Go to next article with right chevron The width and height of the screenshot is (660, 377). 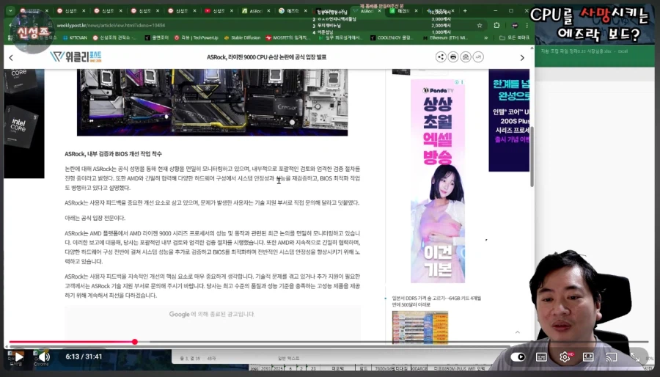522,58
